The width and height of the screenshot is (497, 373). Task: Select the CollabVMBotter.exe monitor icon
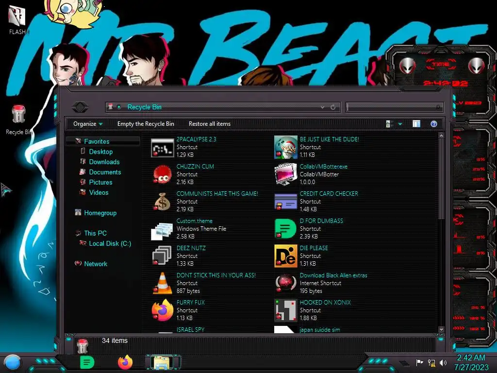[285, 174]
